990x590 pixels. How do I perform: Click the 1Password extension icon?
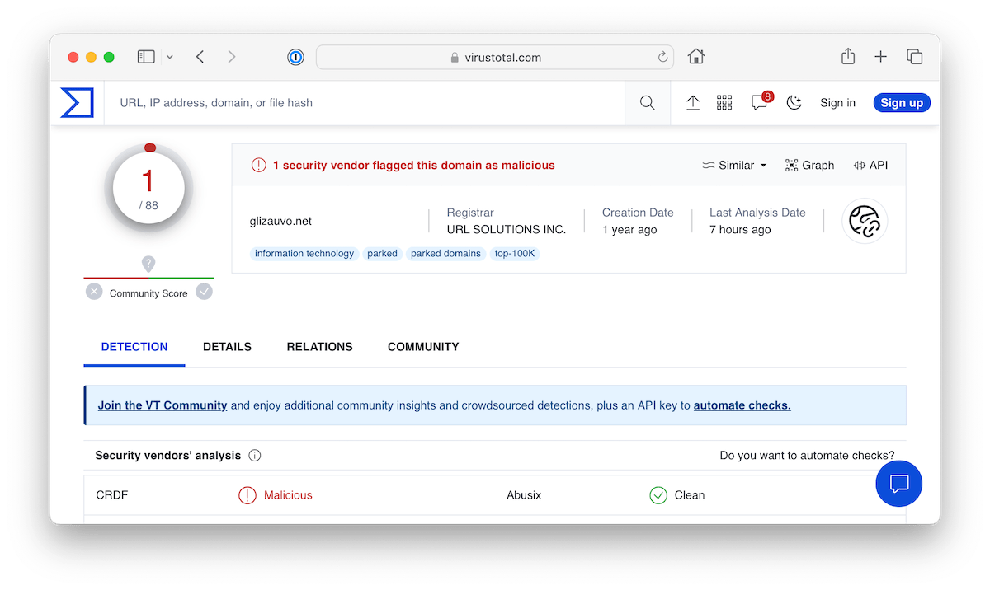pyautogui.click(x=296, y=57)
